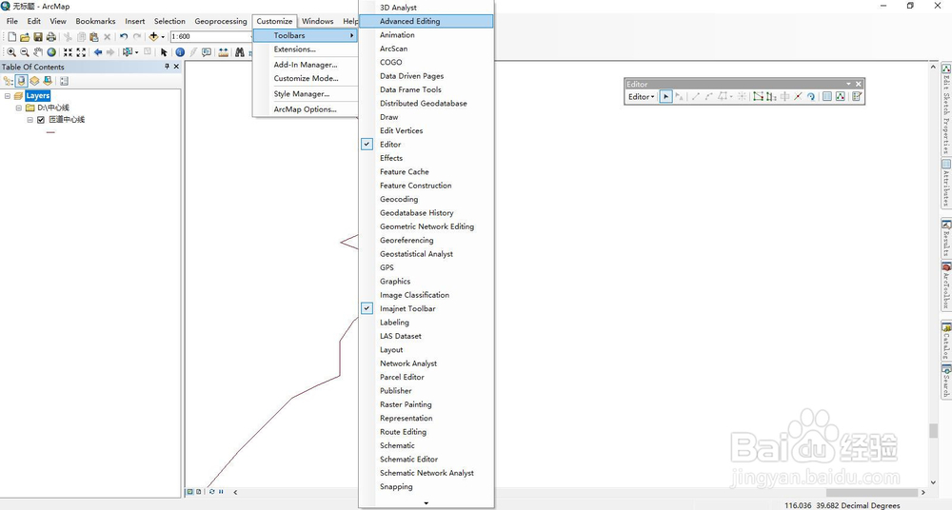Expand more toolbars with the bottom arrow
952x510 pixels.
[426, 503]
